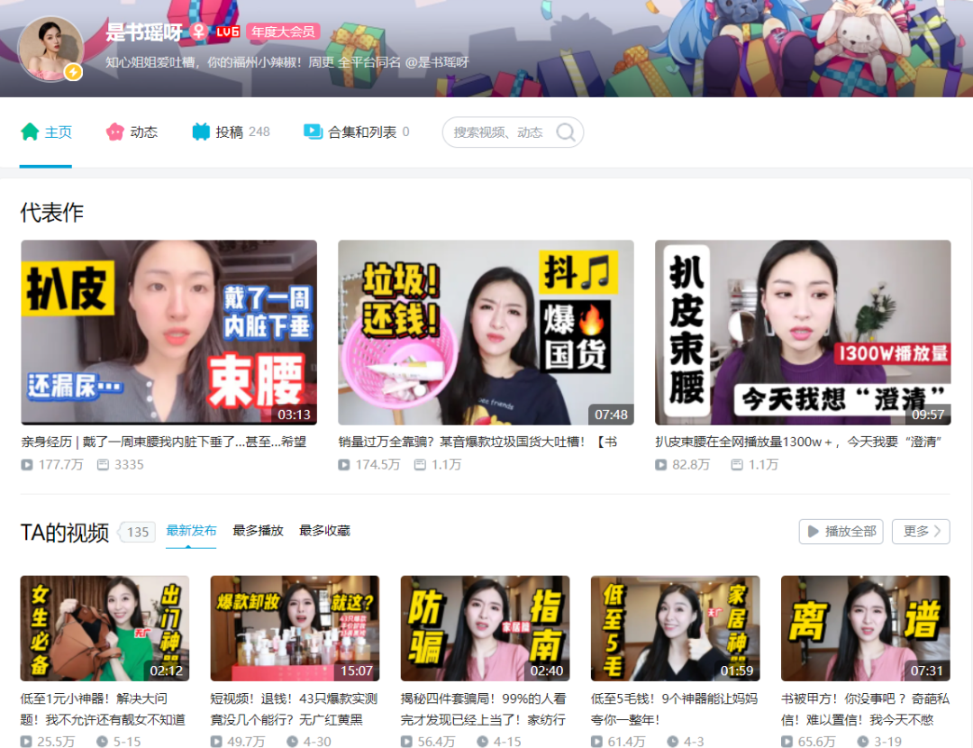
Task: Click clock icon beside 4-15
Action: pos(483,741)
